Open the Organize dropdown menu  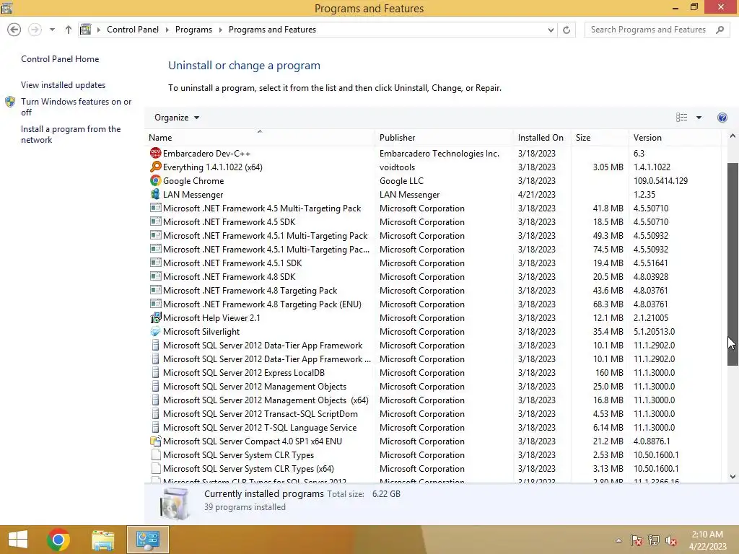coord(177,118)
